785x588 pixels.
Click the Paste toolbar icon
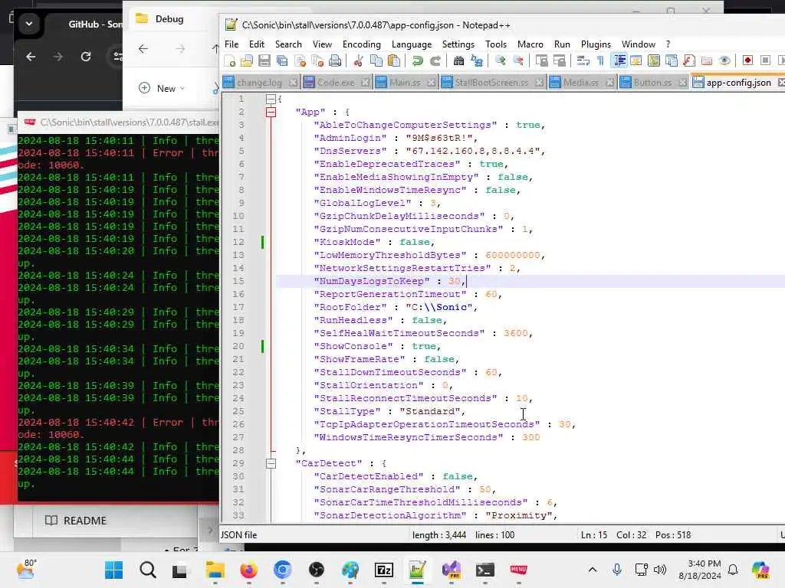pyautogui.click(x=394, y=61)
